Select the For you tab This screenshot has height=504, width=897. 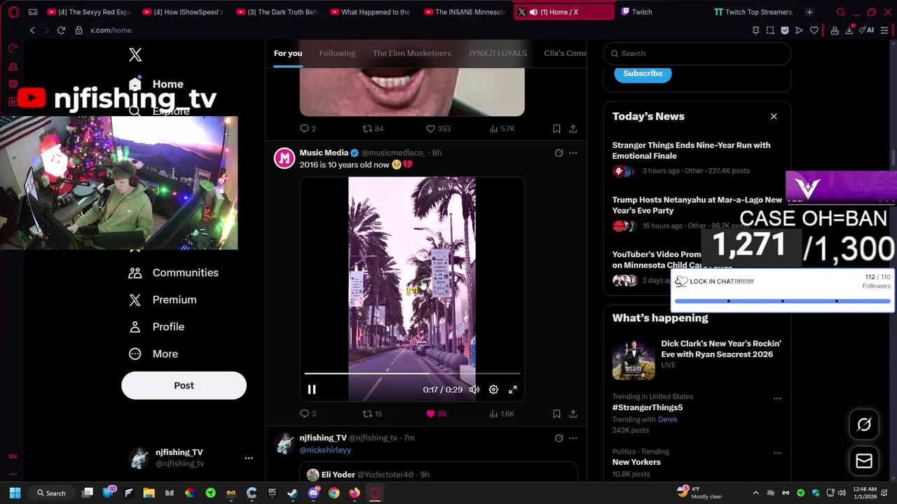(x=288, y=53)
